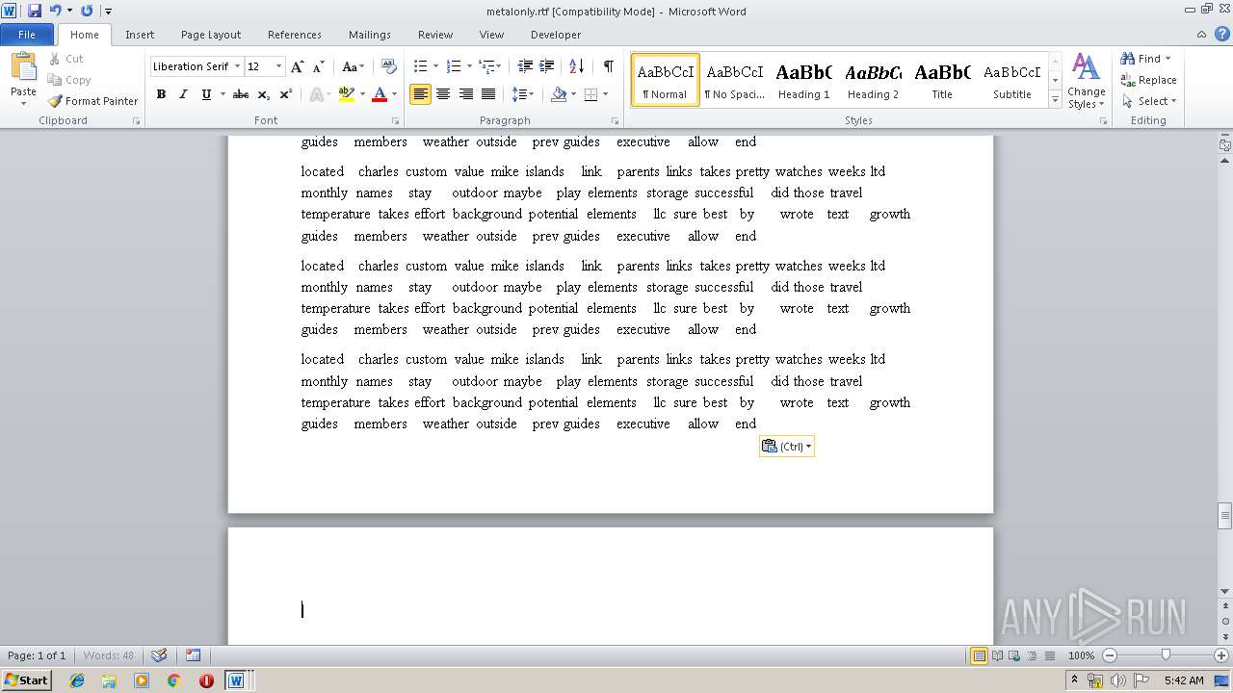Viewport: 1233px width, 693px height.
Task: Select the Format Painter brush
Action: click(x=92, y=101)
